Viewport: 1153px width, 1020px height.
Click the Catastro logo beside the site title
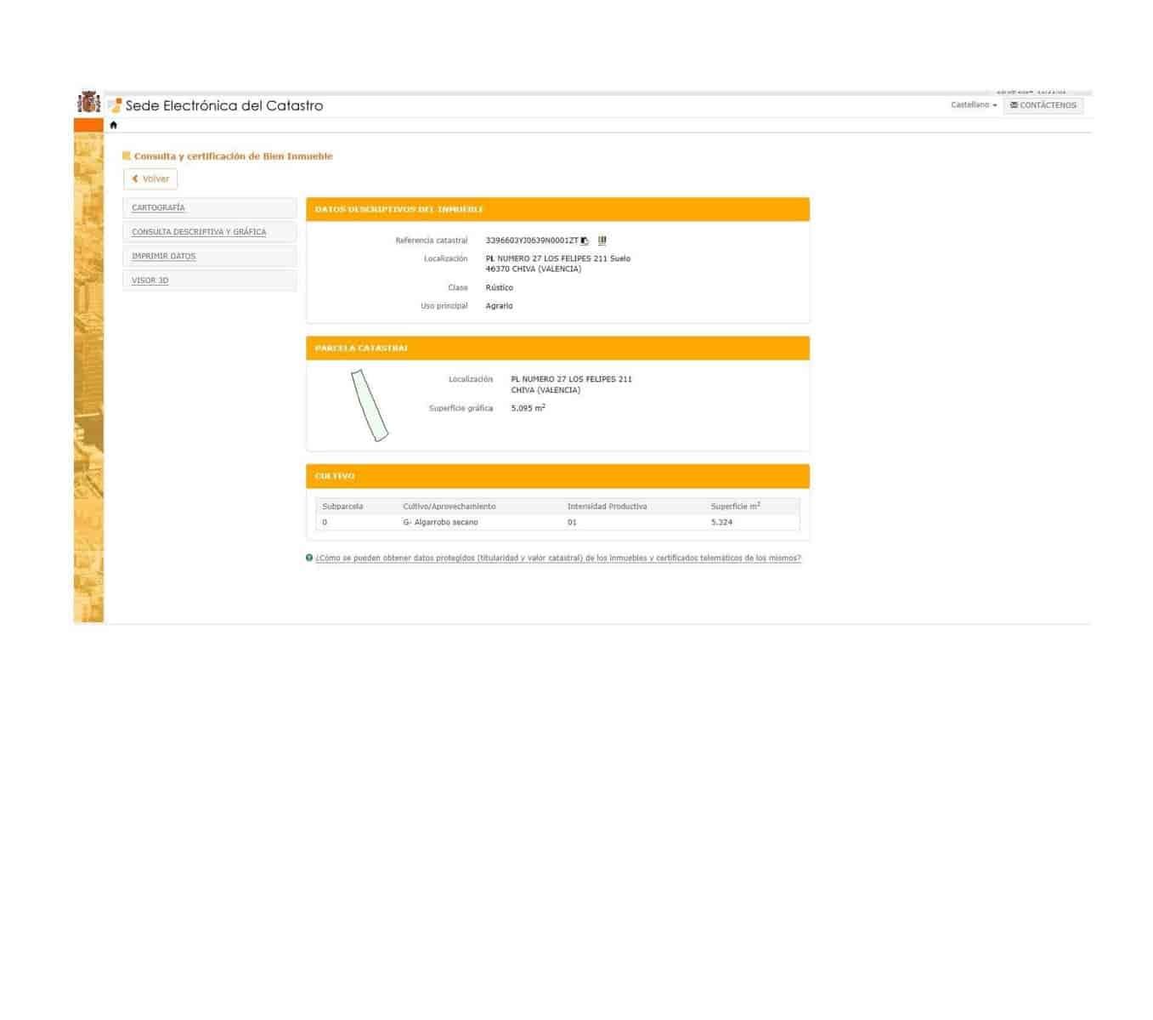pos(115,105)
